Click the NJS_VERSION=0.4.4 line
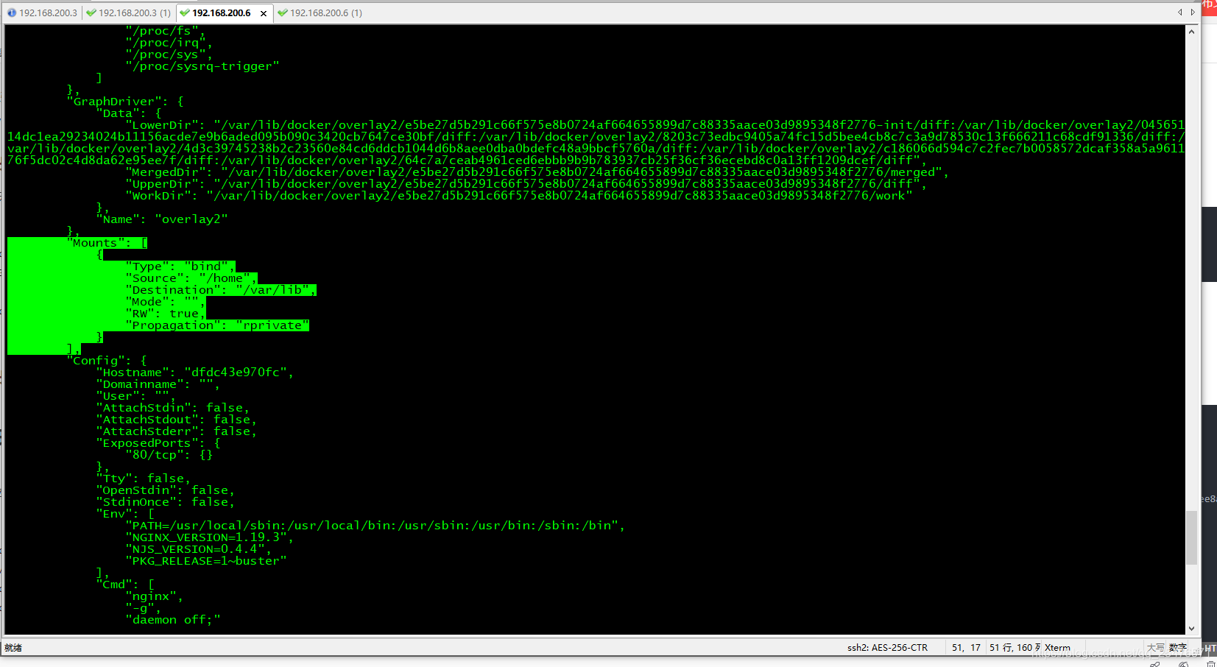 [x=199, y=549]
